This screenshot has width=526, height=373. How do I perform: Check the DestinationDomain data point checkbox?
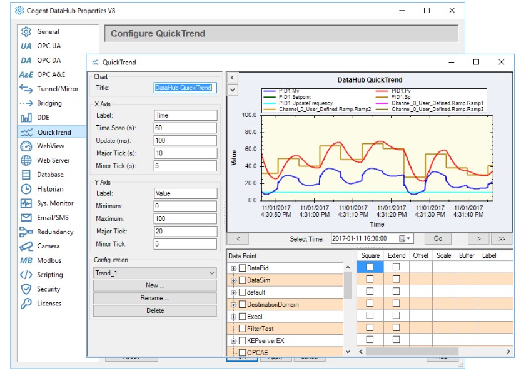pyautogui.click(x=242, y=305)
